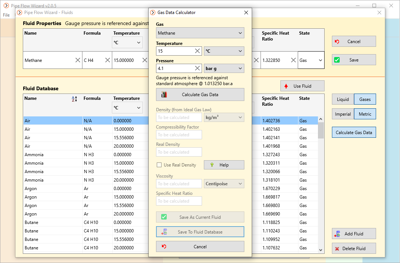Enable the Use Real Density checkbox

point(159,165)
